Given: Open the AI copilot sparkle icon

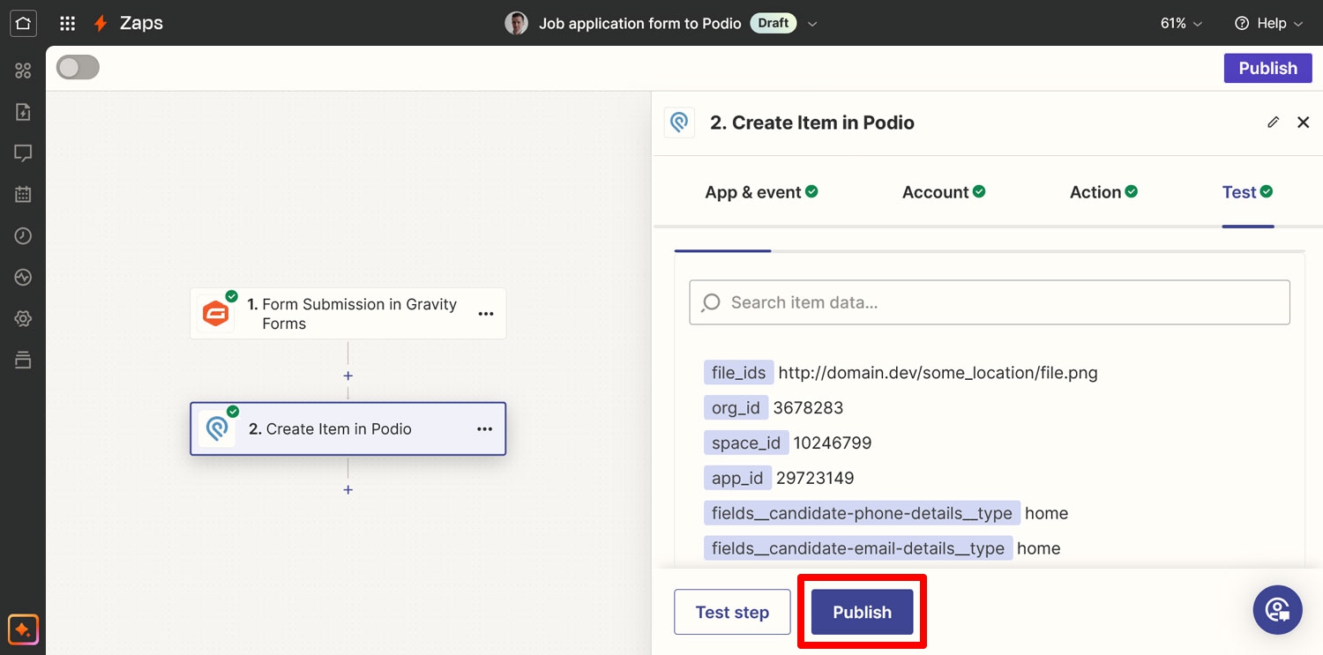Looking at the screenshot, I should click(x=23, y=630).
